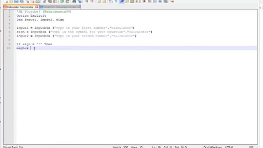This screenshot has height=148, width=263.
Task: Click the Function List toolbar icon
Action: [x=137, y=1]
